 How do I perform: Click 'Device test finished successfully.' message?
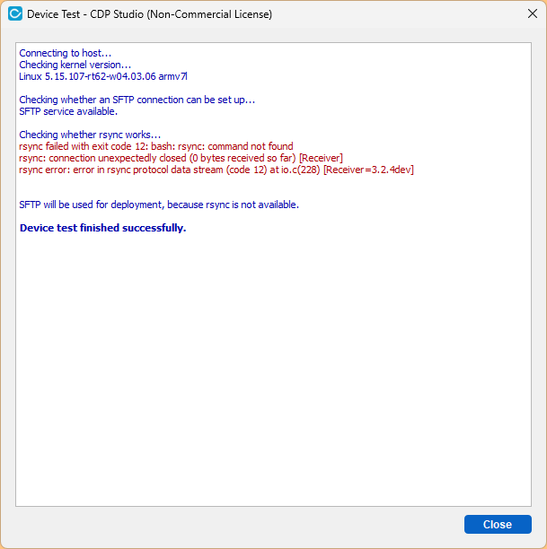tap(102, 228)
